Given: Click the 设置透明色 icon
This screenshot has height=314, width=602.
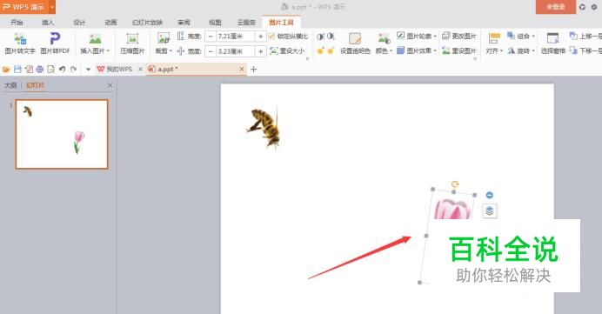Looking at the screenshot, I should [355, 39].
